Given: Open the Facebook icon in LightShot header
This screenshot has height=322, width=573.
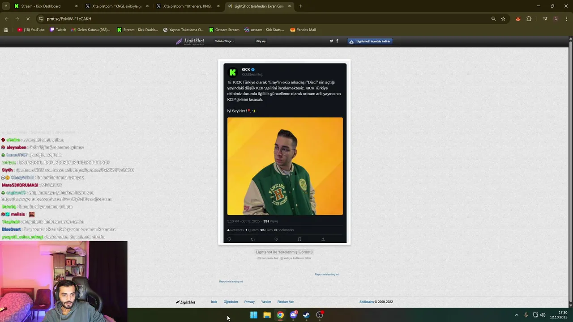Looking at the screenshot, I should pyautogui.click(x=337, y=41).
